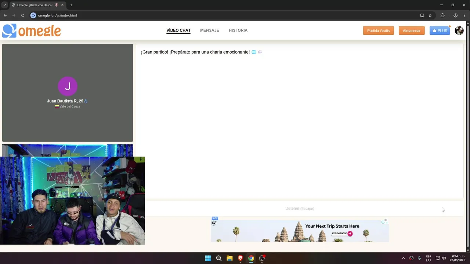This screenshot has width=470, height=264.
Task: Open the HISTORIA tab
Action: click(238, 30)
